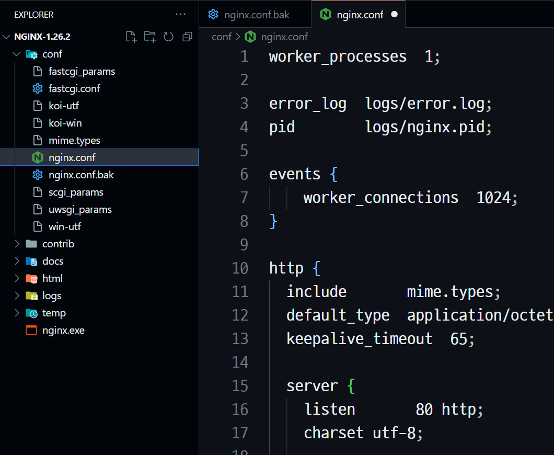Click the contrib folder icon
554x455 pixels.
[x=31, y=244]
